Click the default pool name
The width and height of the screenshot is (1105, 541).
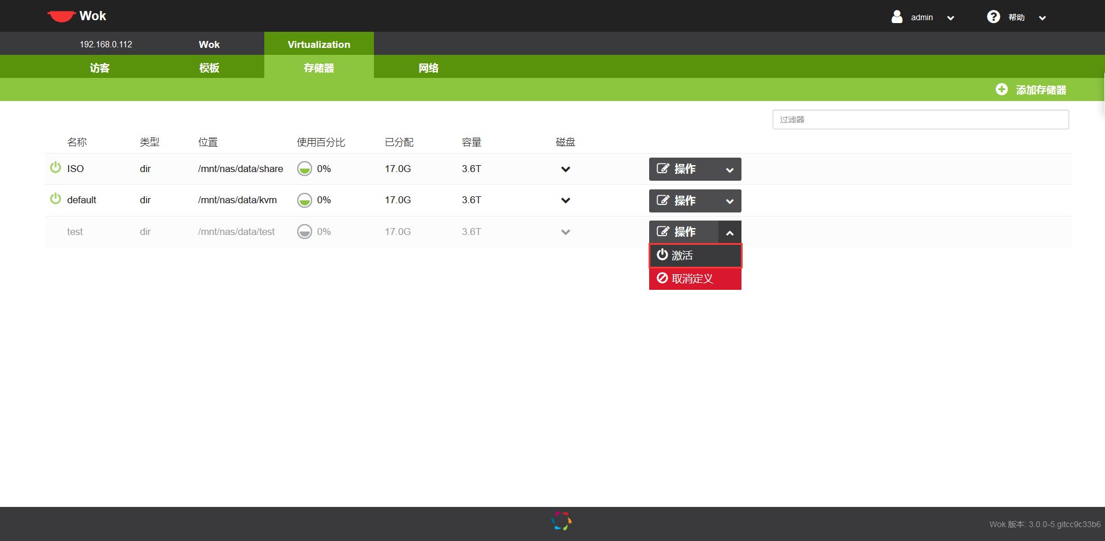coord(81,200)
